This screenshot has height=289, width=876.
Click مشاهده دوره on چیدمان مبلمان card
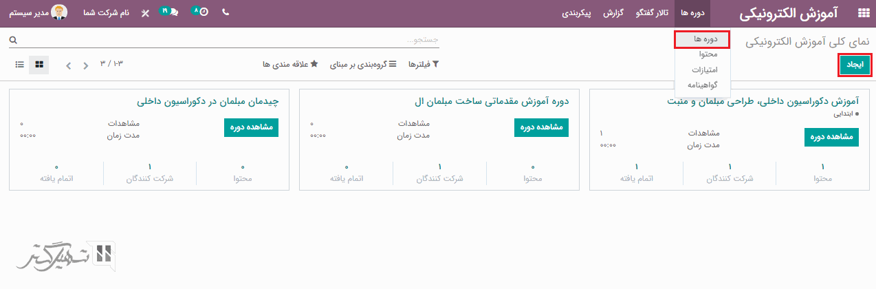(251, 127)
